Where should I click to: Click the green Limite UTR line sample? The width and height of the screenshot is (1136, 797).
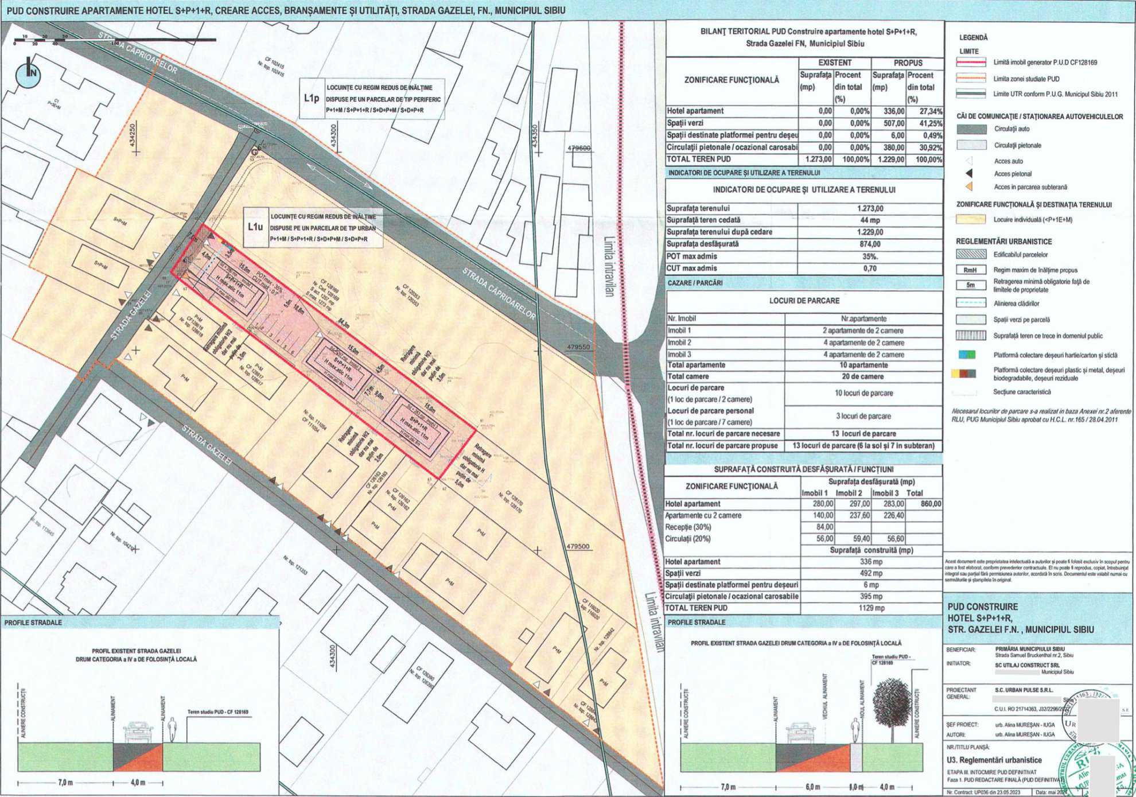tap(970, 94)
